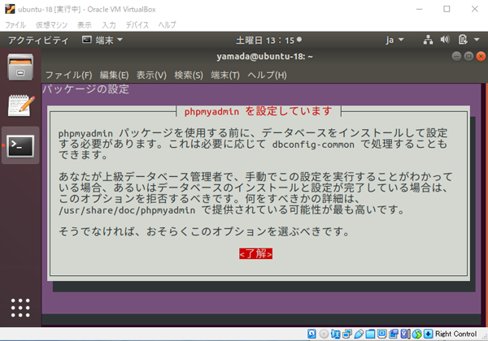Click the wired network icon in Ubuntu top bar
The image size is (488, 341).
pyautogui.click(x=428, y=40)
